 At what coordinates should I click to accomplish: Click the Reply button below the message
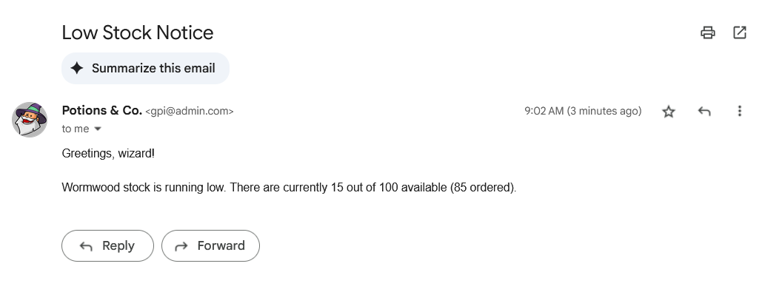pos(107,246)
